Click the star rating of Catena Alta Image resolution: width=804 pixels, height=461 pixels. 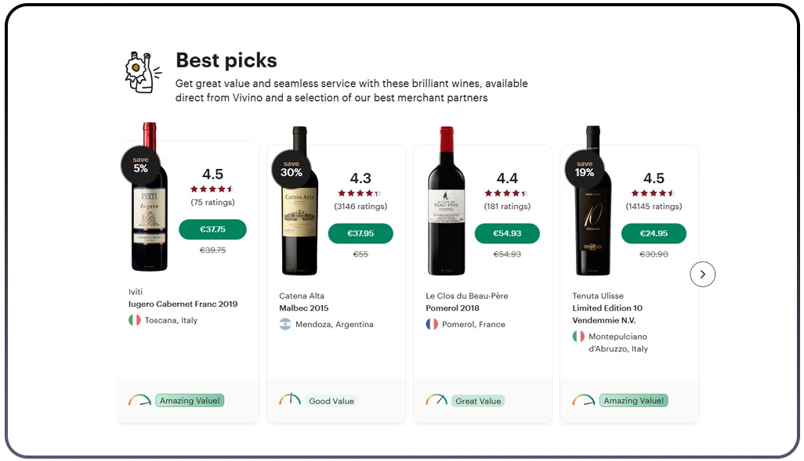(x=360, y=193)
